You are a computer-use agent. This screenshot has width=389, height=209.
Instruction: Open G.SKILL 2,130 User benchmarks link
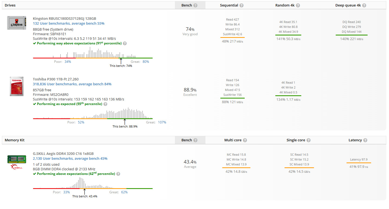pyautogui.click(x=70, y=159)
